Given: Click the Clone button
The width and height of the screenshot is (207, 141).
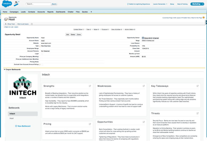Looking at the screenshot, I should pyautogui.click(x=79, y=35).
